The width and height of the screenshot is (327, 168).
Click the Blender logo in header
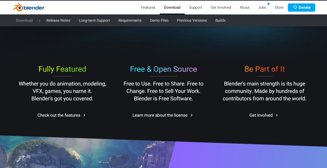[29, 7]
